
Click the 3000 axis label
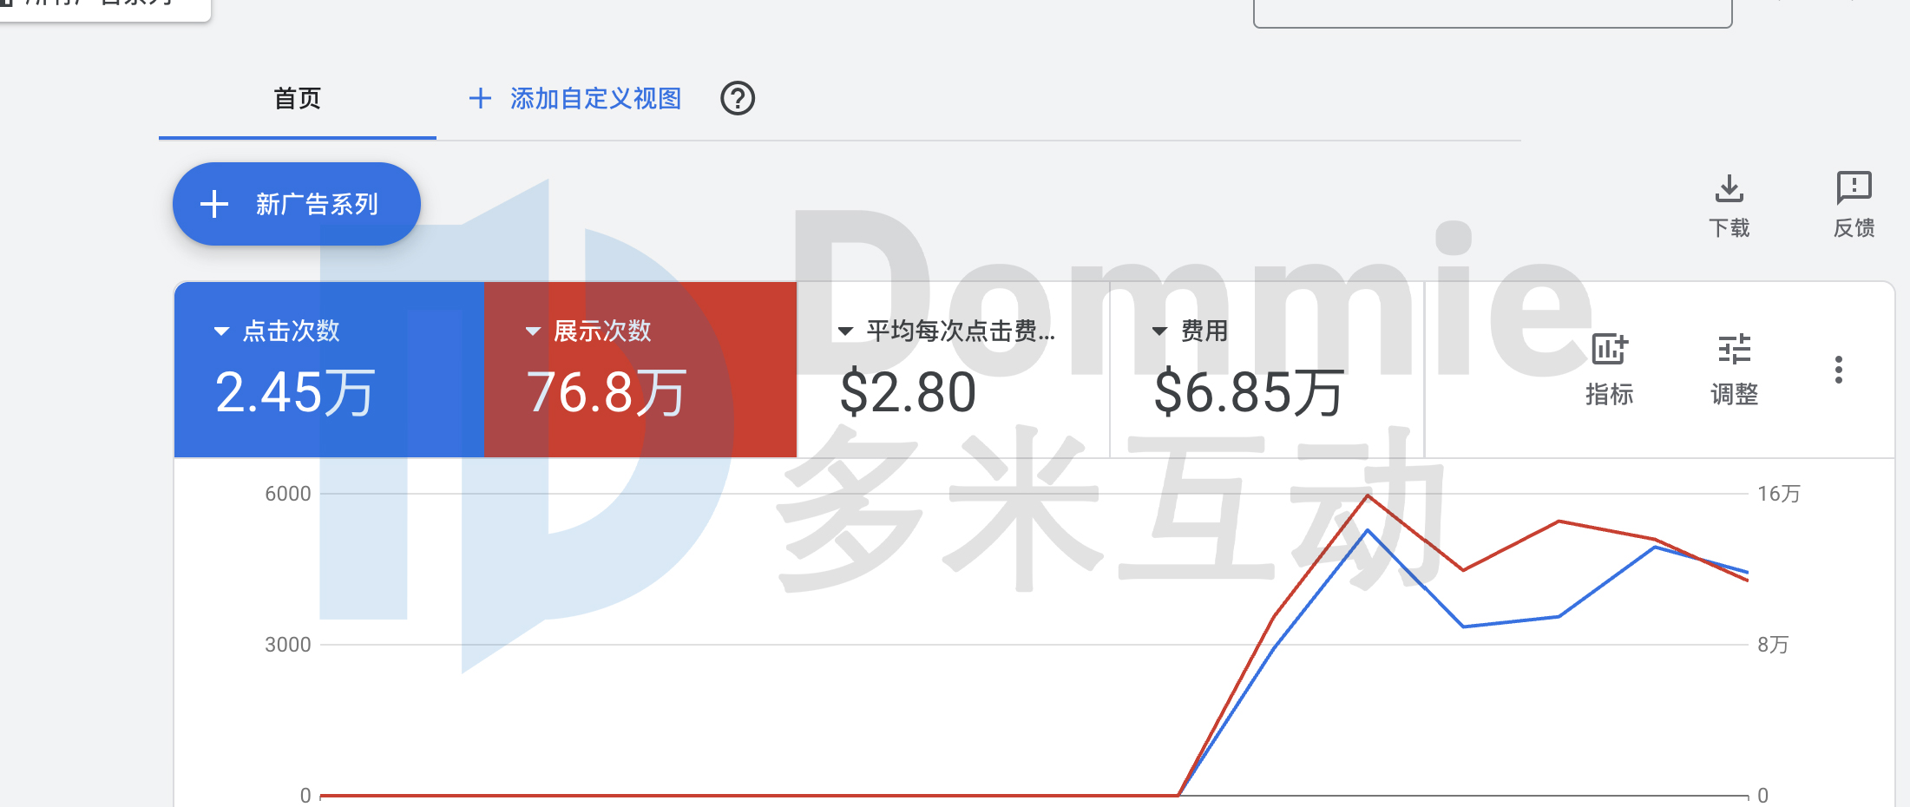(x=288, y=645)
